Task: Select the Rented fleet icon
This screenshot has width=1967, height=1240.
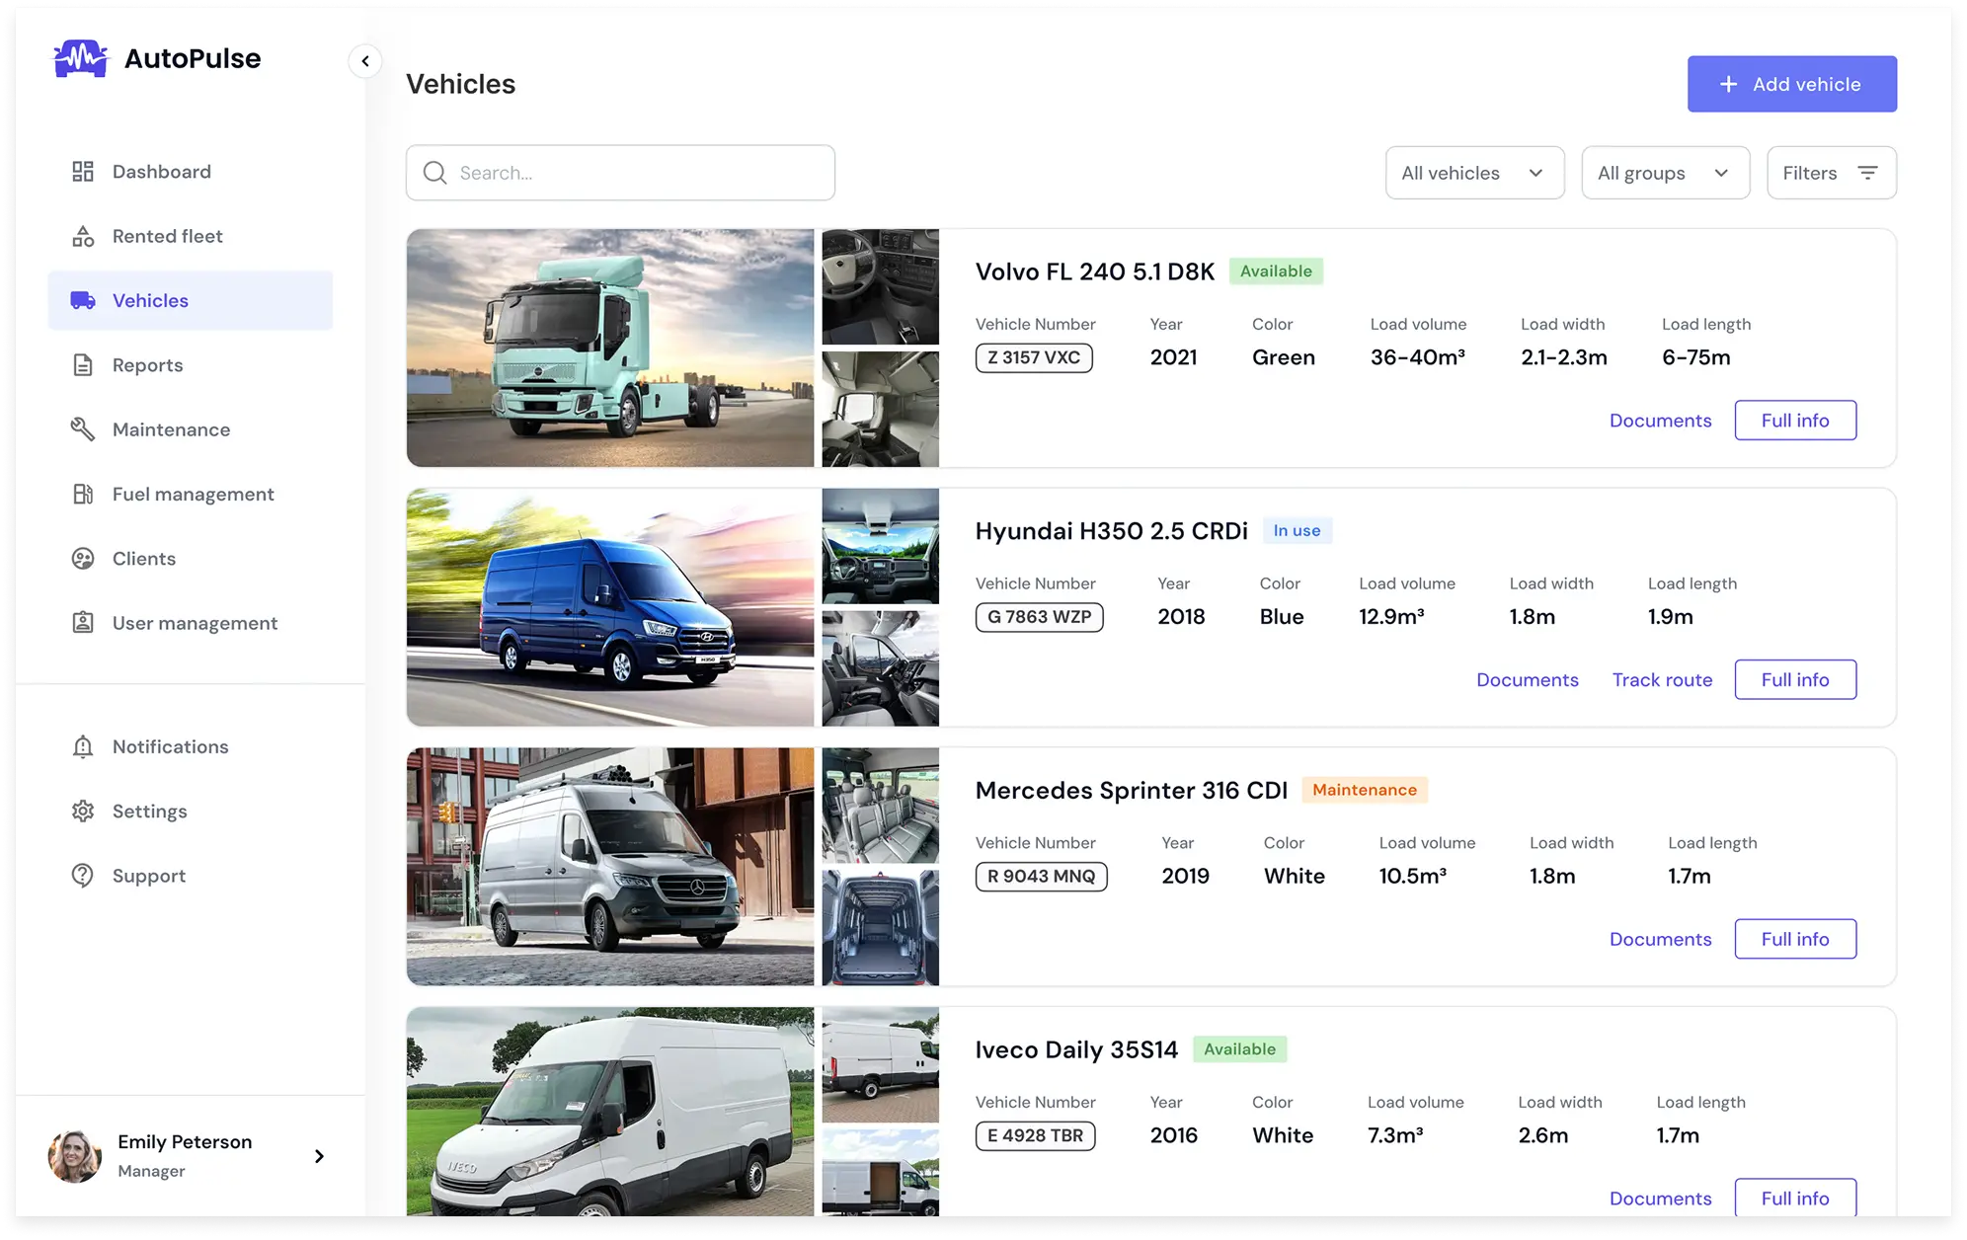Action: click(83, 236)
